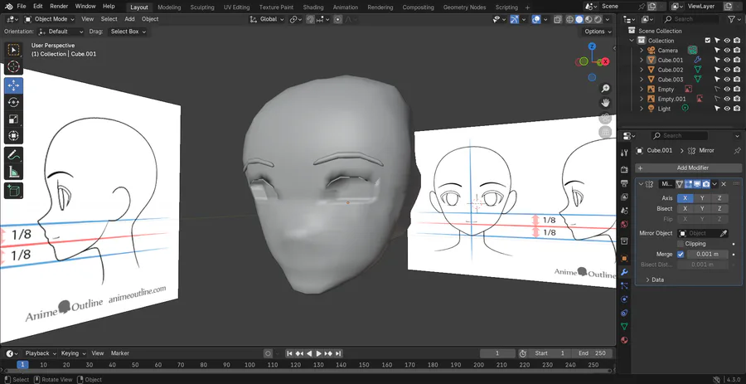Screen dimensions: 746x384
Task: Toggle X-ray view in viewport header
Action: click(557, 20)
